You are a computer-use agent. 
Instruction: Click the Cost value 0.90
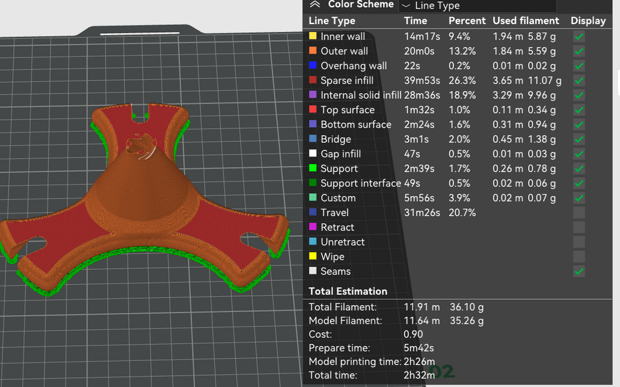point(413,334)
